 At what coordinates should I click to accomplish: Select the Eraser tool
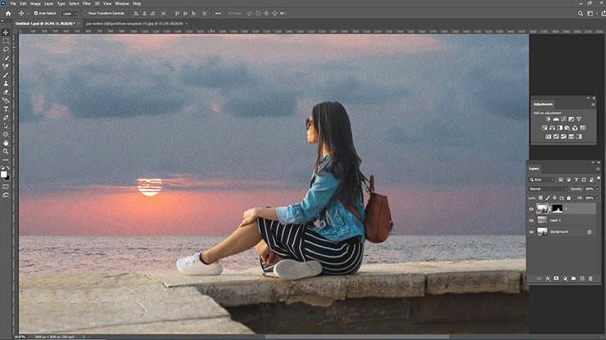6,92
